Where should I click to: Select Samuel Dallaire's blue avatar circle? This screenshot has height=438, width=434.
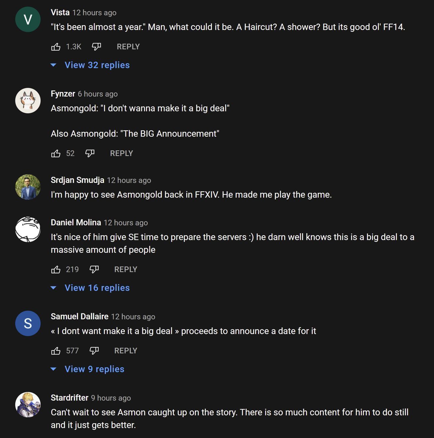28,323
